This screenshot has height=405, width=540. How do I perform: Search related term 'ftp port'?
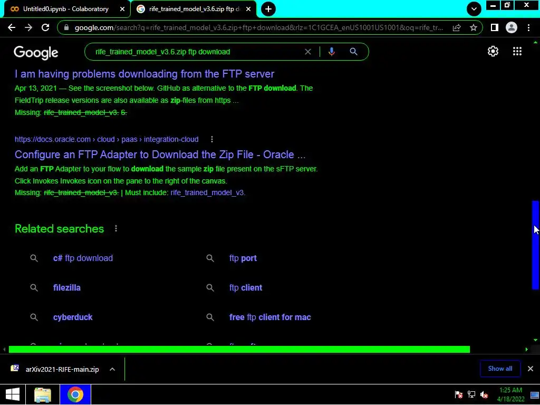click(x=243, y=258)
